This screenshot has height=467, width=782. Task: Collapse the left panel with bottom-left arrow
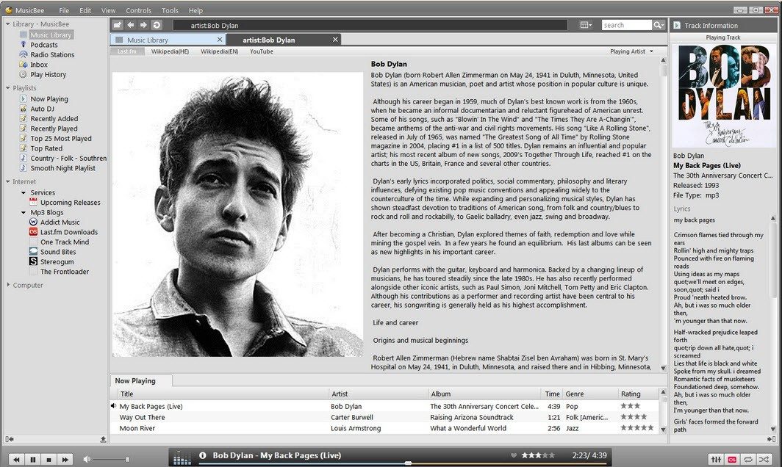pos(9,439)
